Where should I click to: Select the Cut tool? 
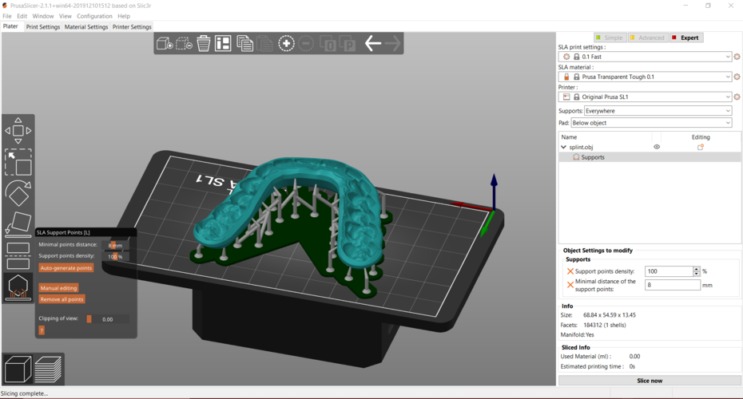[x=18, y=255]
